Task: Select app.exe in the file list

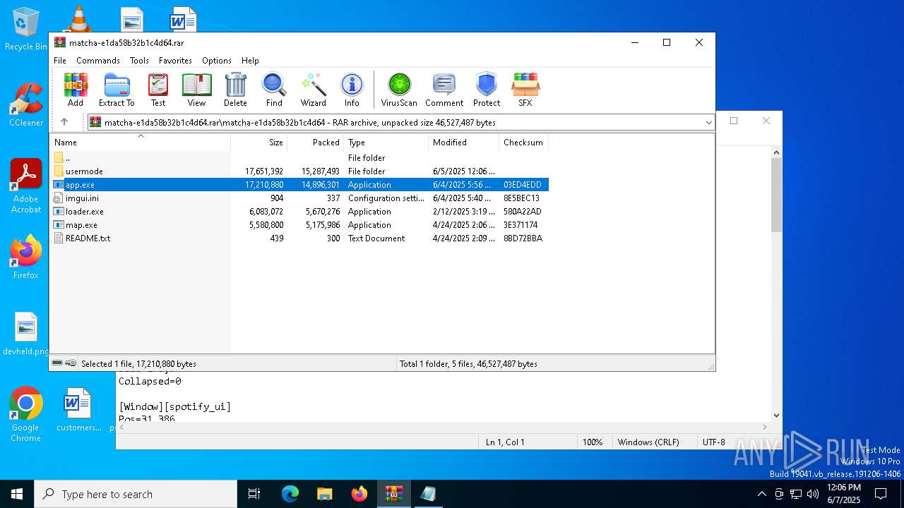Action: coord(299,185)
